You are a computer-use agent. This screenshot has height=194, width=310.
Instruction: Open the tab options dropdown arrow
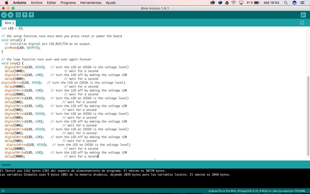[x=302, y=23]
